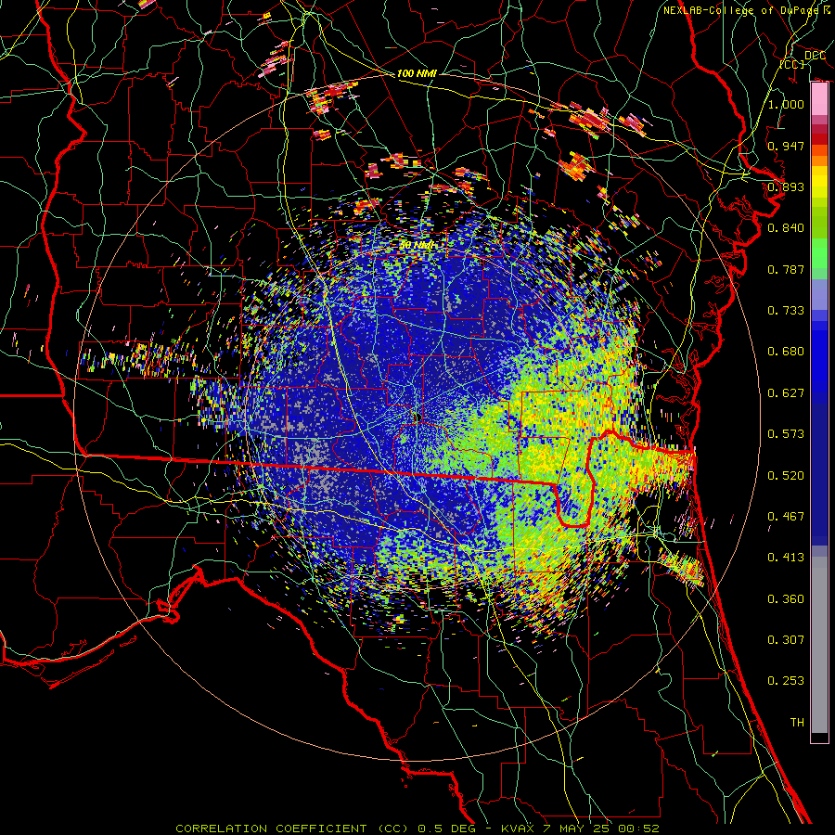Click the DEC (CC) legend heading

(803, 59)
